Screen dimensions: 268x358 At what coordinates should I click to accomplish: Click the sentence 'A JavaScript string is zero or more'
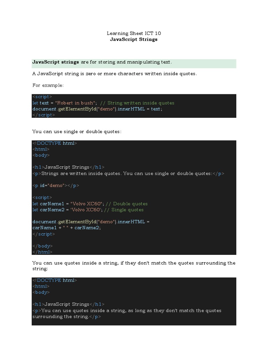pyautogui.click(x=114, y=74)
